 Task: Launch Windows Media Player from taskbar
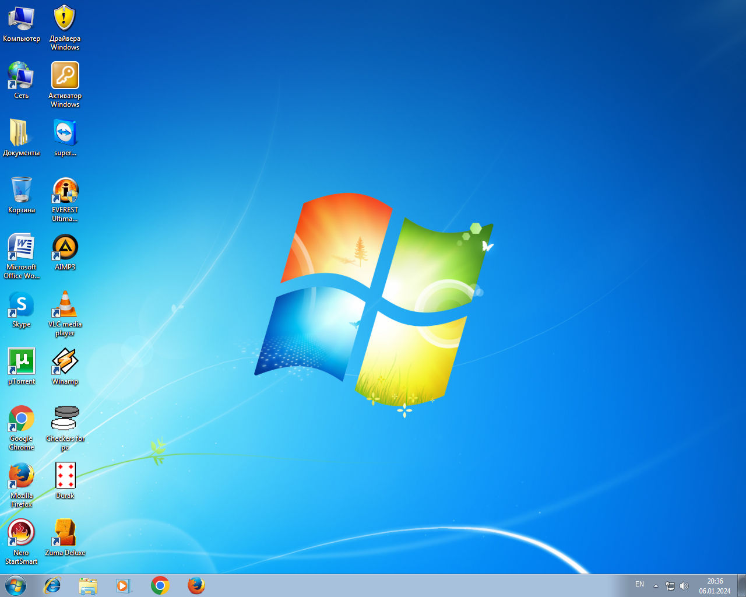(124, 585)
